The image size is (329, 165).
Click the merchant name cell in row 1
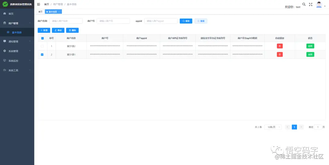coord(71,46)
